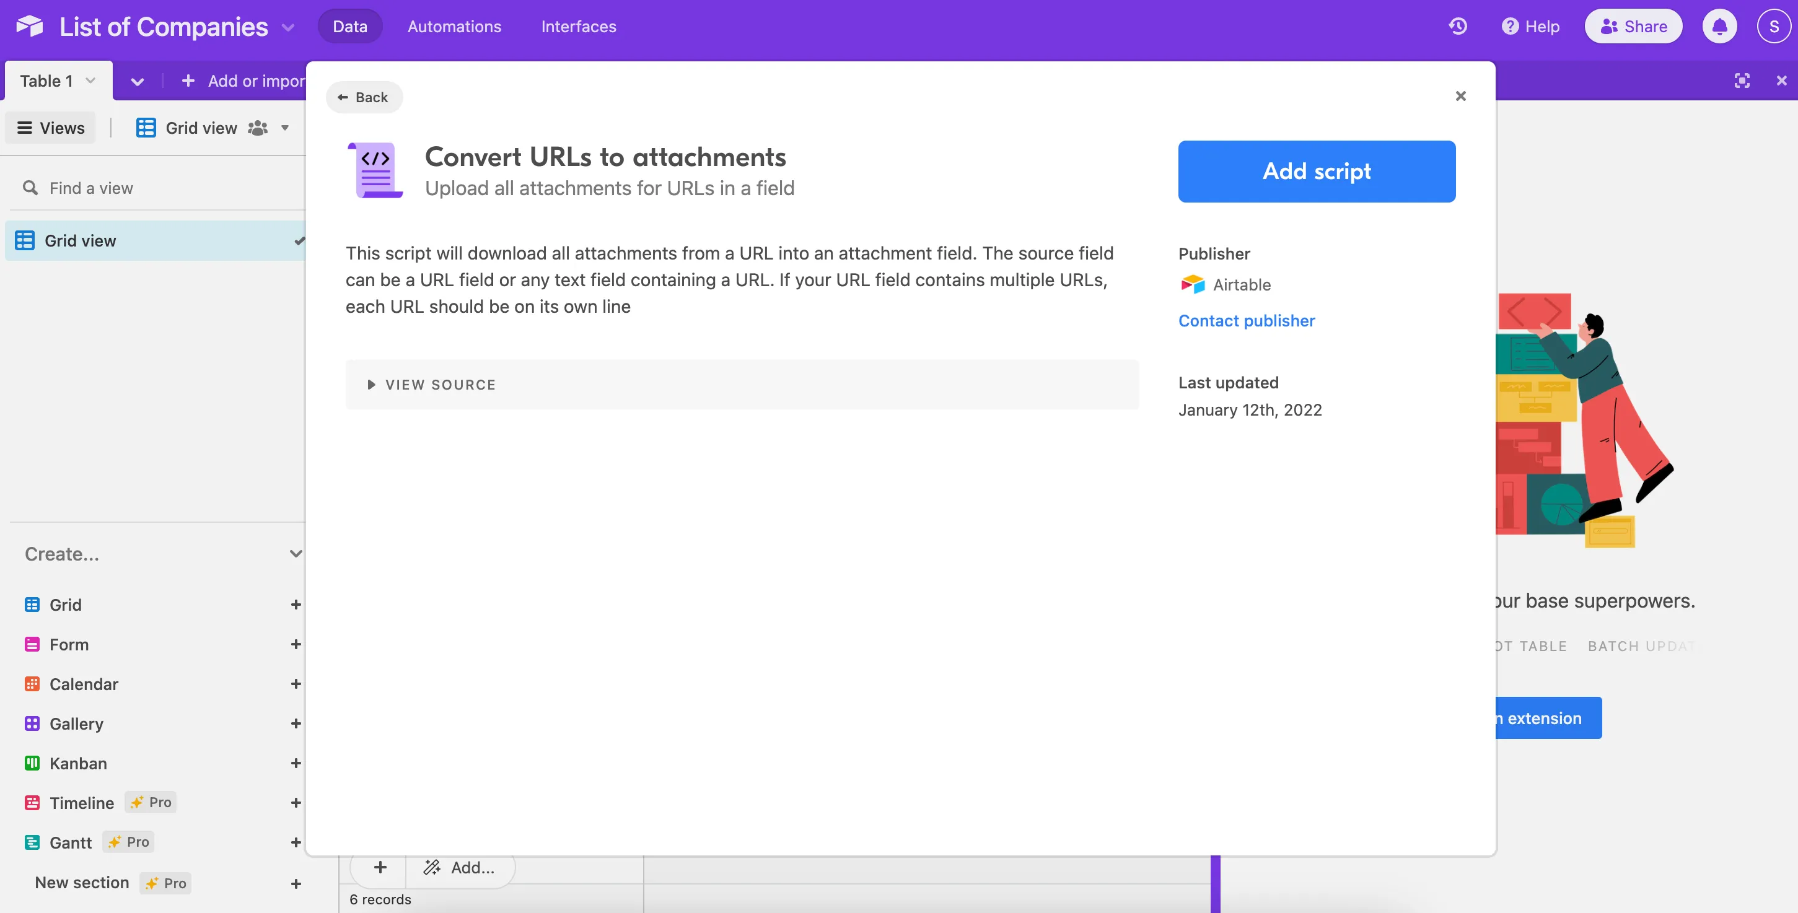This screenshot has height=913, width=1798.
Task: Enter fullscreen with the expand icon
Action: (1742, 81)
